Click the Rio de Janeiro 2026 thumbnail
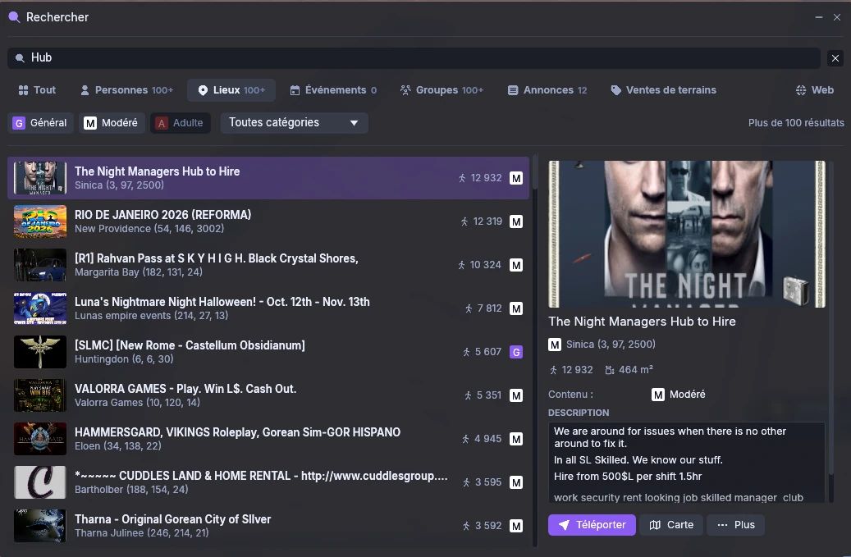 (40, 221)
